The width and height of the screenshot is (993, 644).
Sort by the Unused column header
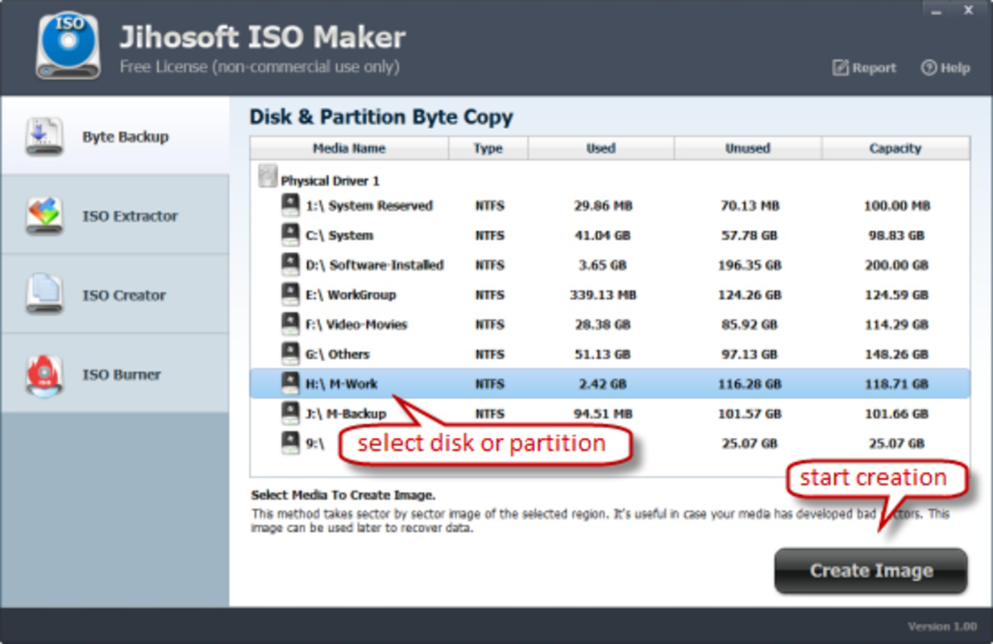[x=748, y=148]
